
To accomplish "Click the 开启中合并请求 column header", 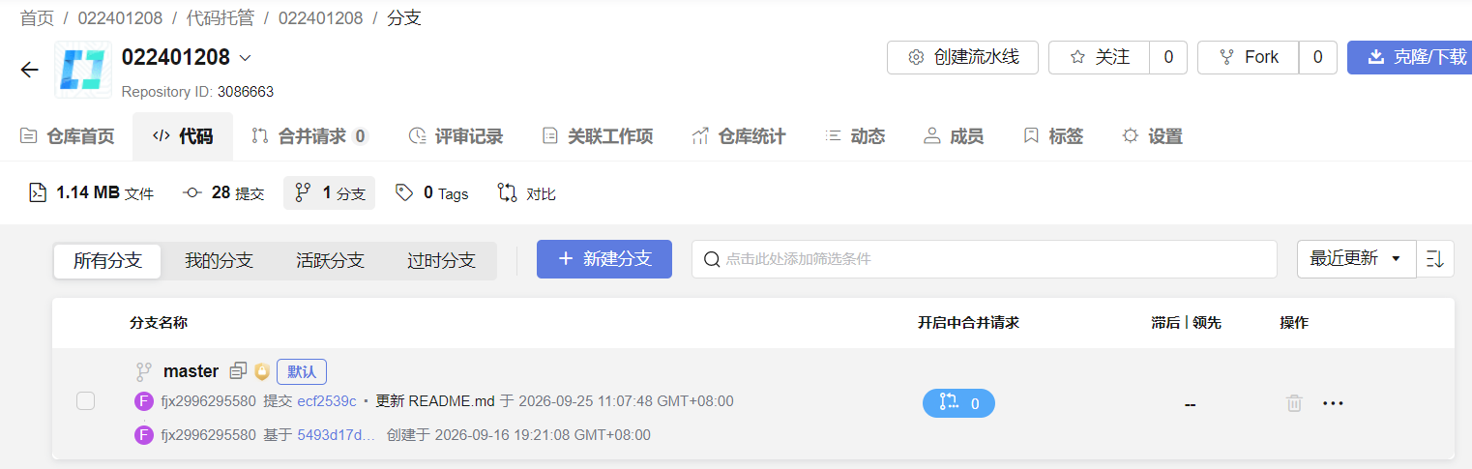I will [968, 323].
